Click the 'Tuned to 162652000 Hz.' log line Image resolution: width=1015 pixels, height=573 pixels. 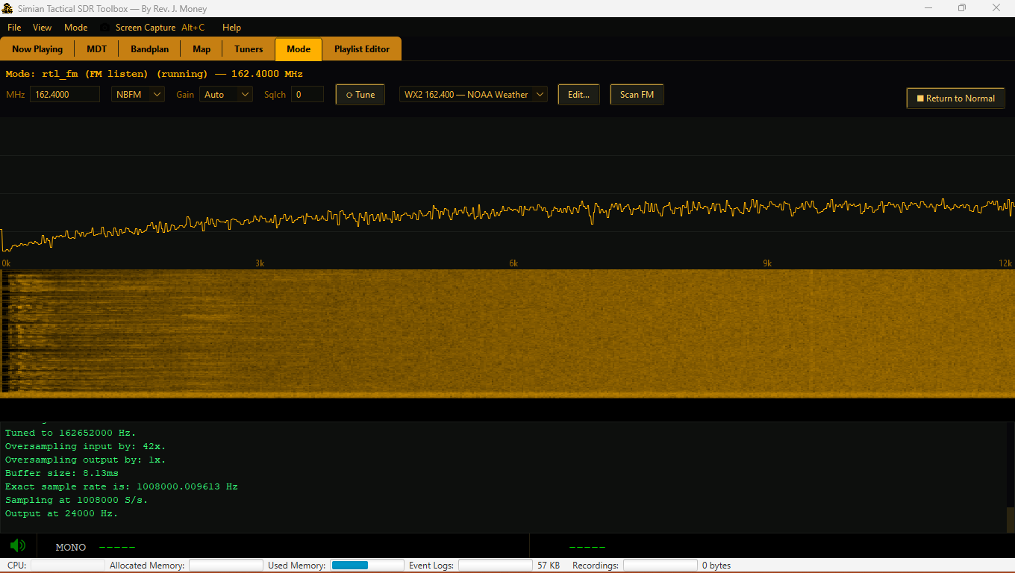(71, 433)
